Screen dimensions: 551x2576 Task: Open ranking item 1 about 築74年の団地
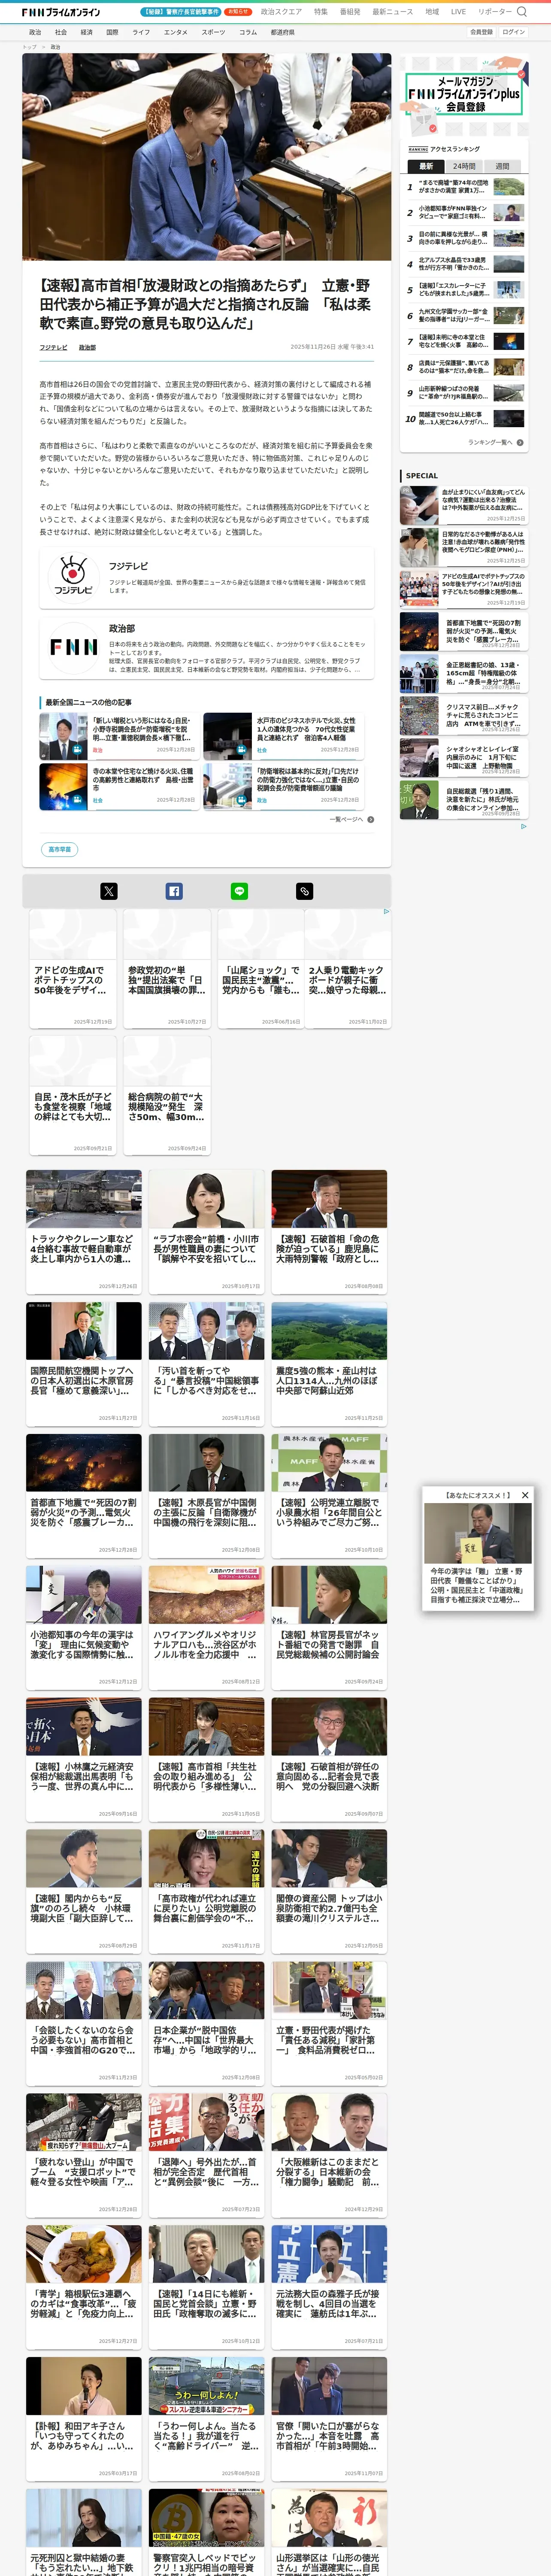[x=464, y=187]
